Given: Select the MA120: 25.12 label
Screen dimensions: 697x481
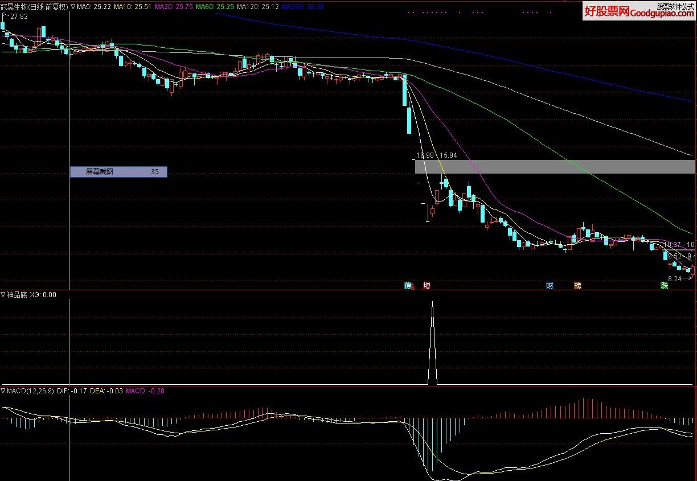Looking at the screenshot, I should pyautogui.click(x=257, y=7).
